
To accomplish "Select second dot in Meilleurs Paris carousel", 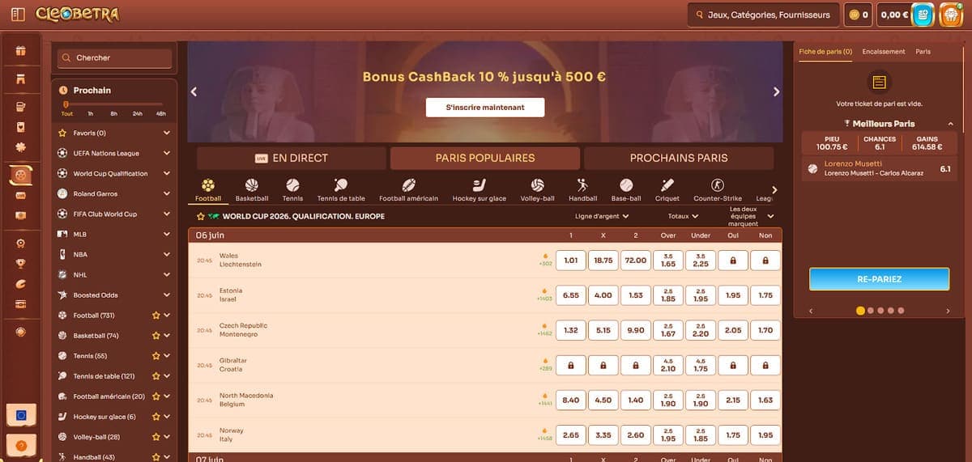I will pos(871,310).
